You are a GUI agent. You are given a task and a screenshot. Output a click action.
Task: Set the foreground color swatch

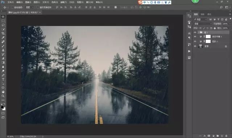2,107
